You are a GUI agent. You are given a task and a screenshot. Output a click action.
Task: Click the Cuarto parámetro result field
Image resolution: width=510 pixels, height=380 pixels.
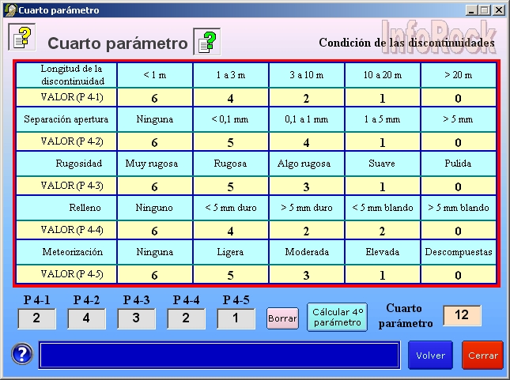click(x=462, y=315)
